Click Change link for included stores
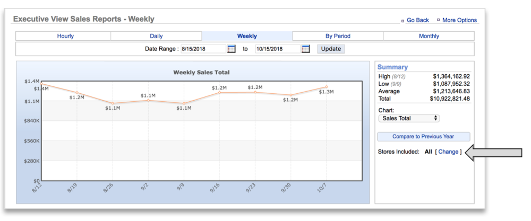The width and height of the screenshot is (531, 221). [x=449, y=152]
